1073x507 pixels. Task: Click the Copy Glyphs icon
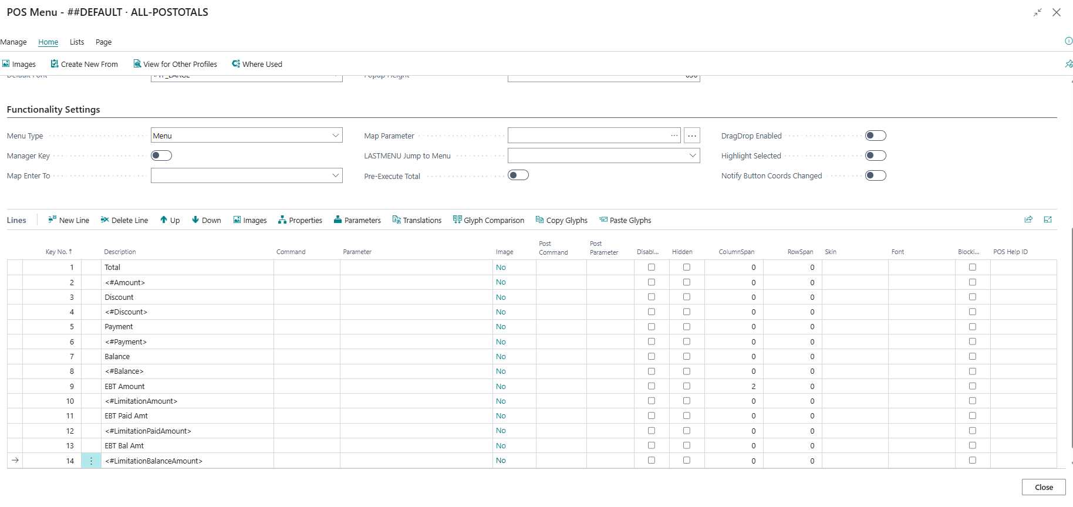[539, 220]
